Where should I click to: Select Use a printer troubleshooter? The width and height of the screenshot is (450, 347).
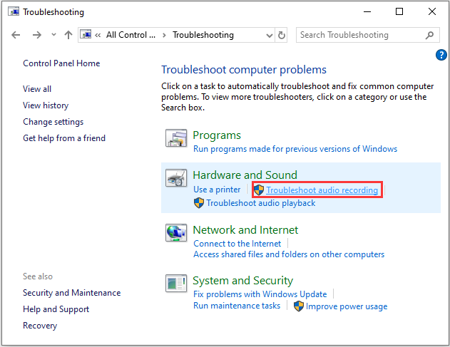tap(217, 190)
